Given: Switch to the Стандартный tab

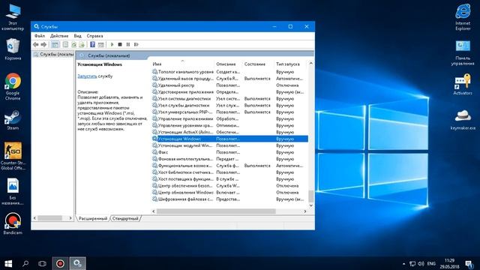Looking at the screenshot, I should pos(125,218).
